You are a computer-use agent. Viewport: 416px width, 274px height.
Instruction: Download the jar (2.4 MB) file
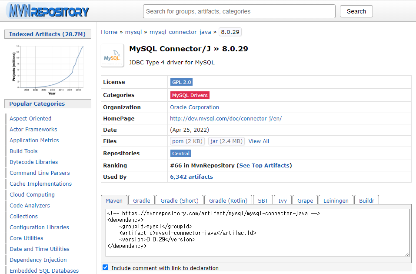pyautogui.click(x=226, y=141)
